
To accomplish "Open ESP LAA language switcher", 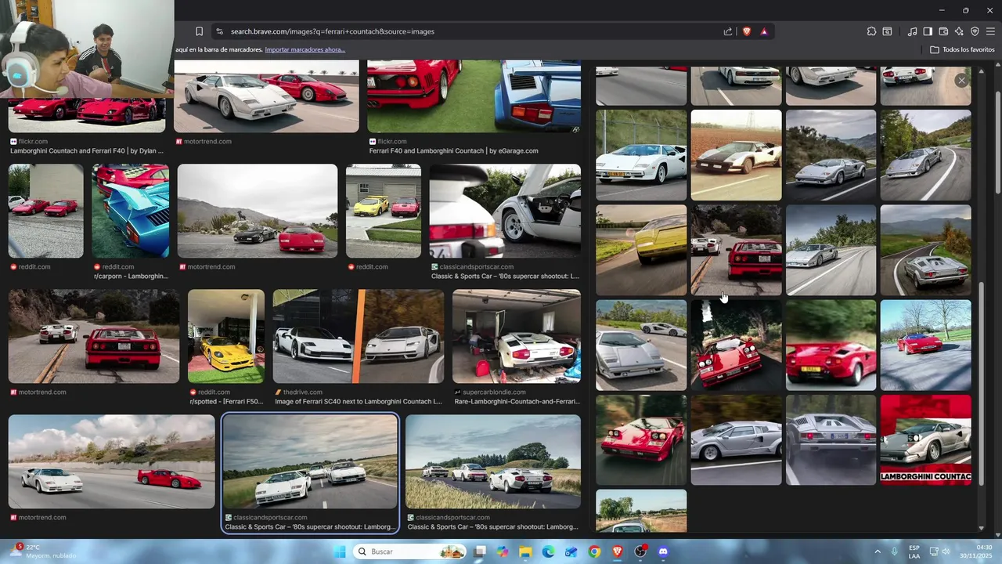I will point(914,551).
